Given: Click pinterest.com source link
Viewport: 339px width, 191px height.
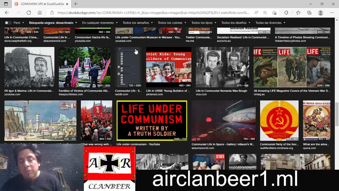Looking at the screenshot, I should click(x=154, y=94).
